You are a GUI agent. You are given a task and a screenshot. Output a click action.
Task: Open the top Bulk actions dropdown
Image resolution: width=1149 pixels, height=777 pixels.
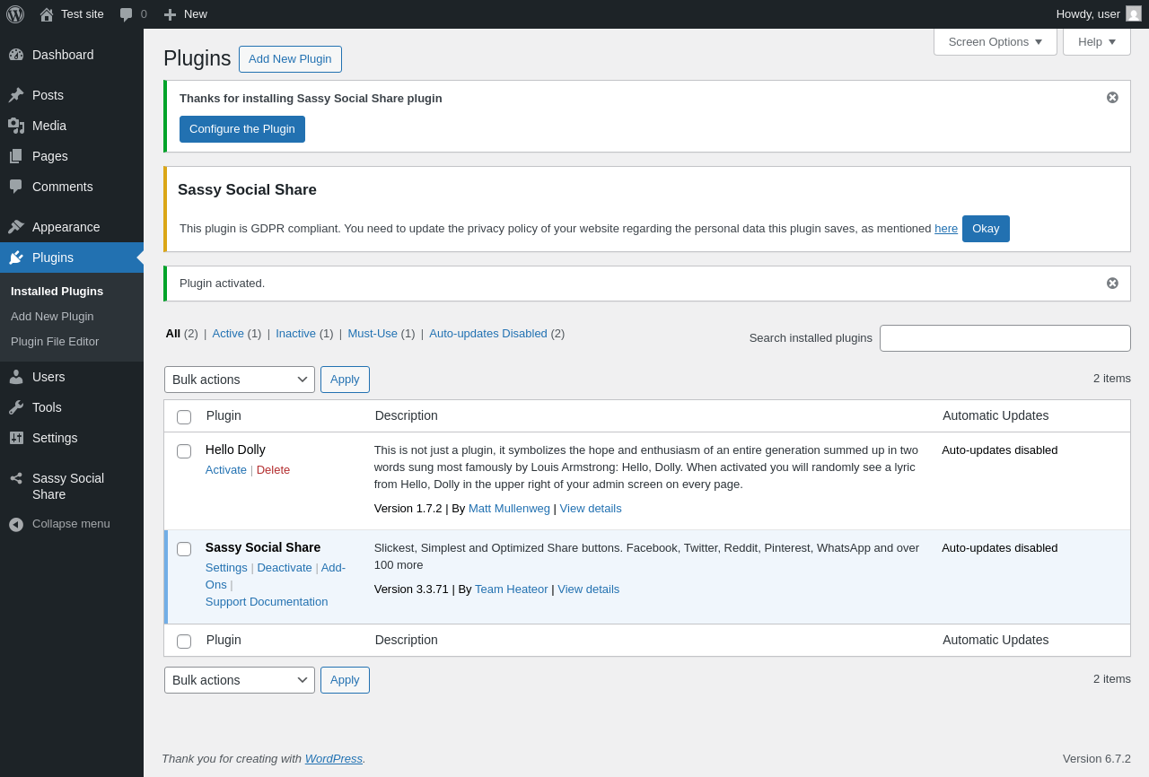click(x=240, y=380)
